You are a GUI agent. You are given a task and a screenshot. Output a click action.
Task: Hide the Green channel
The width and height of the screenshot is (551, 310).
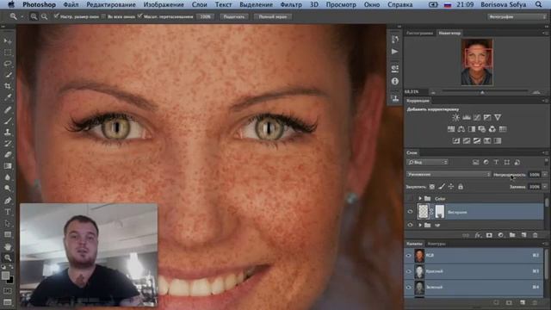[409, 288]
